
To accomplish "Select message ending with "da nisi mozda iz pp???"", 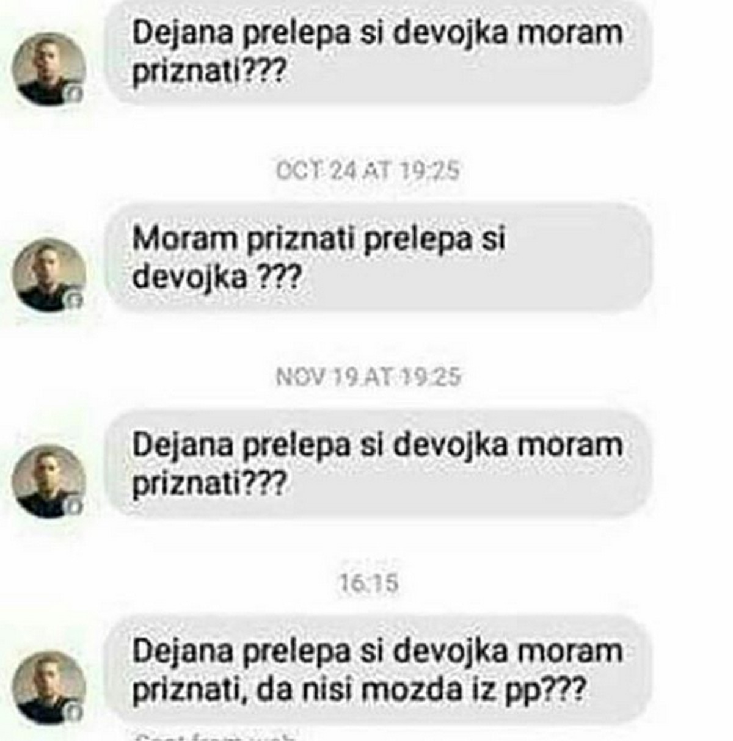I will [x=378, y=670].
